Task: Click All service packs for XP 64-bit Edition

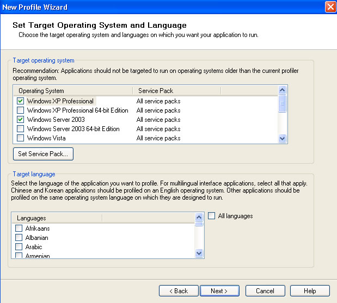Action: [x=158, y=110]
